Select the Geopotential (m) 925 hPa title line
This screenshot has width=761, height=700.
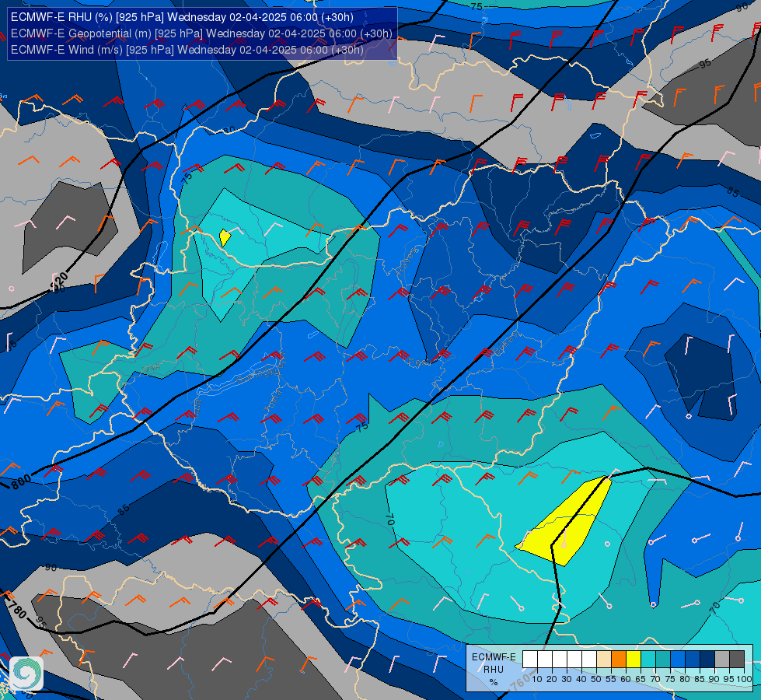pos(201,33)
